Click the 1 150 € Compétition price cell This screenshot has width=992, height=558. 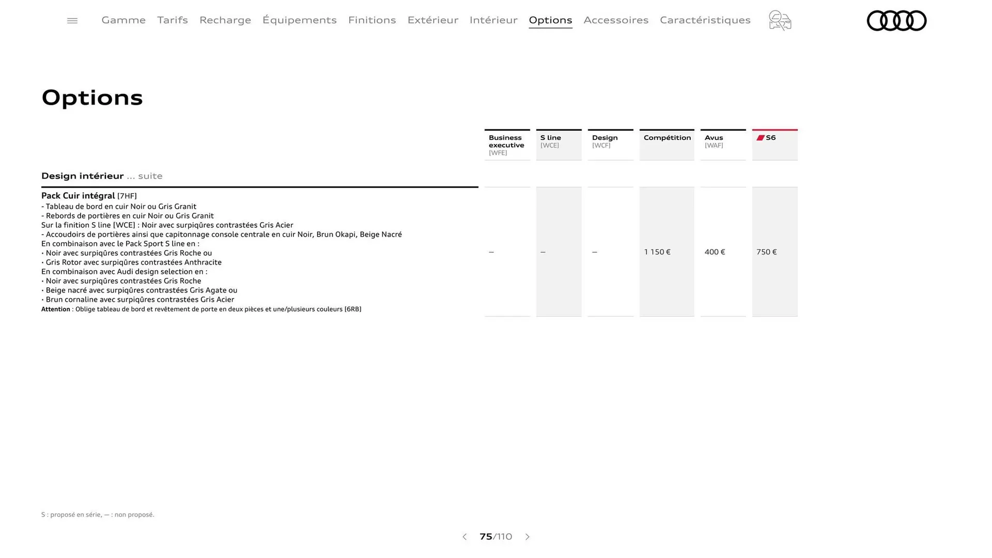657,252
